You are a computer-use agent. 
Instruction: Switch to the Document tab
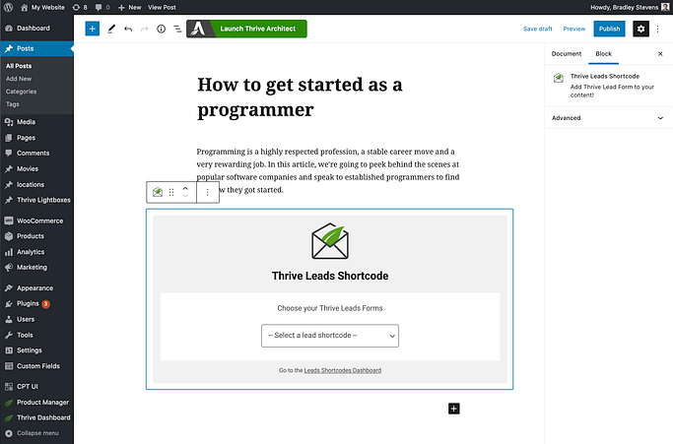point(567,54)
